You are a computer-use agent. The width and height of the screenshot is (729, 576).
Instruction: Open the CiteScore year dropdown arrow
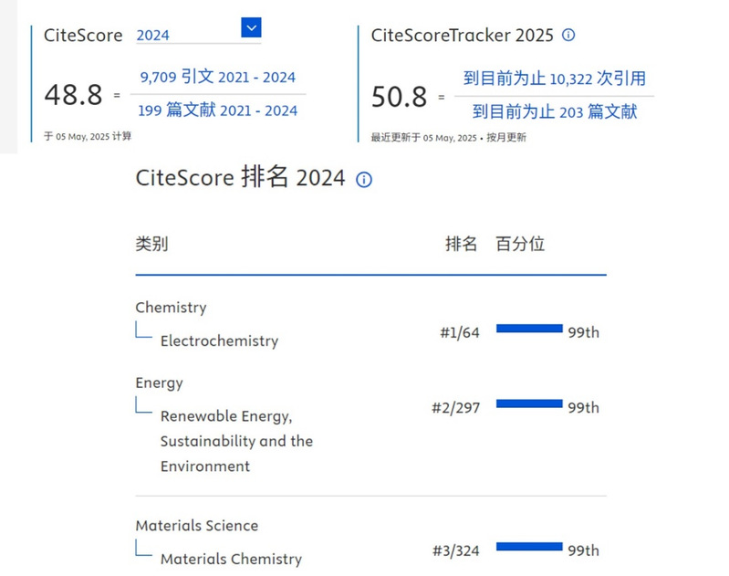251,27
